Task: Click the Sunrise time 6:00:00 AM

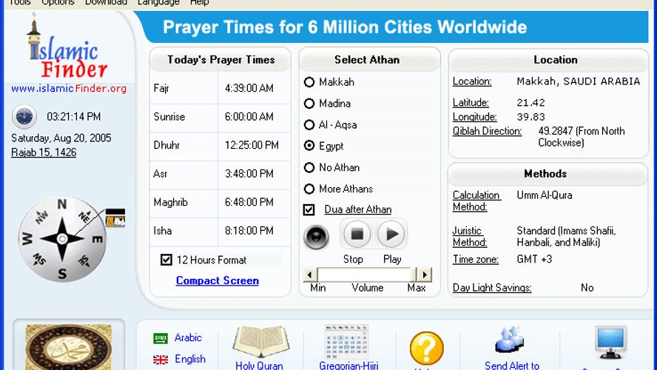Action: [249, 117]
